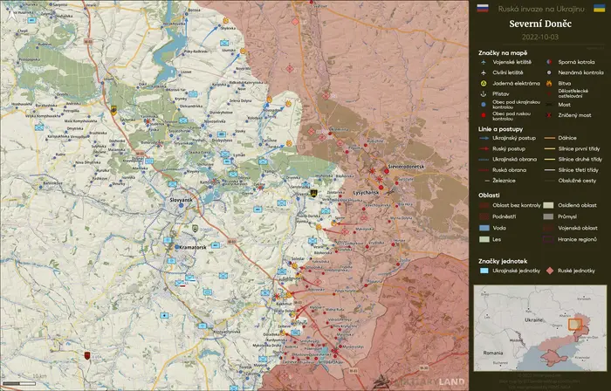
Task: Click the Zničený most red X icon
Action: coord(549,115)
